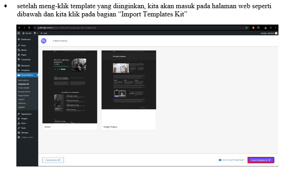Screen dimensions: 288x171
Task: Open the Howdy admin account menu
Action: tap(269, 33)
